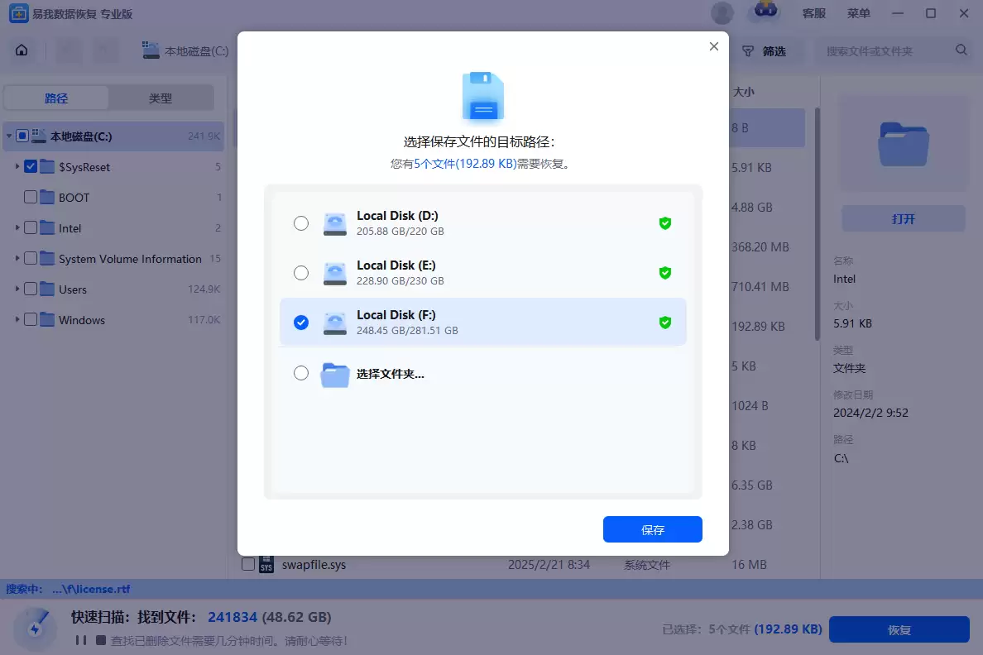Image resolution: width=983 pixels, height=655 pixels.
Task: Pause the quick scan
Action: click(x=81, y=640)
